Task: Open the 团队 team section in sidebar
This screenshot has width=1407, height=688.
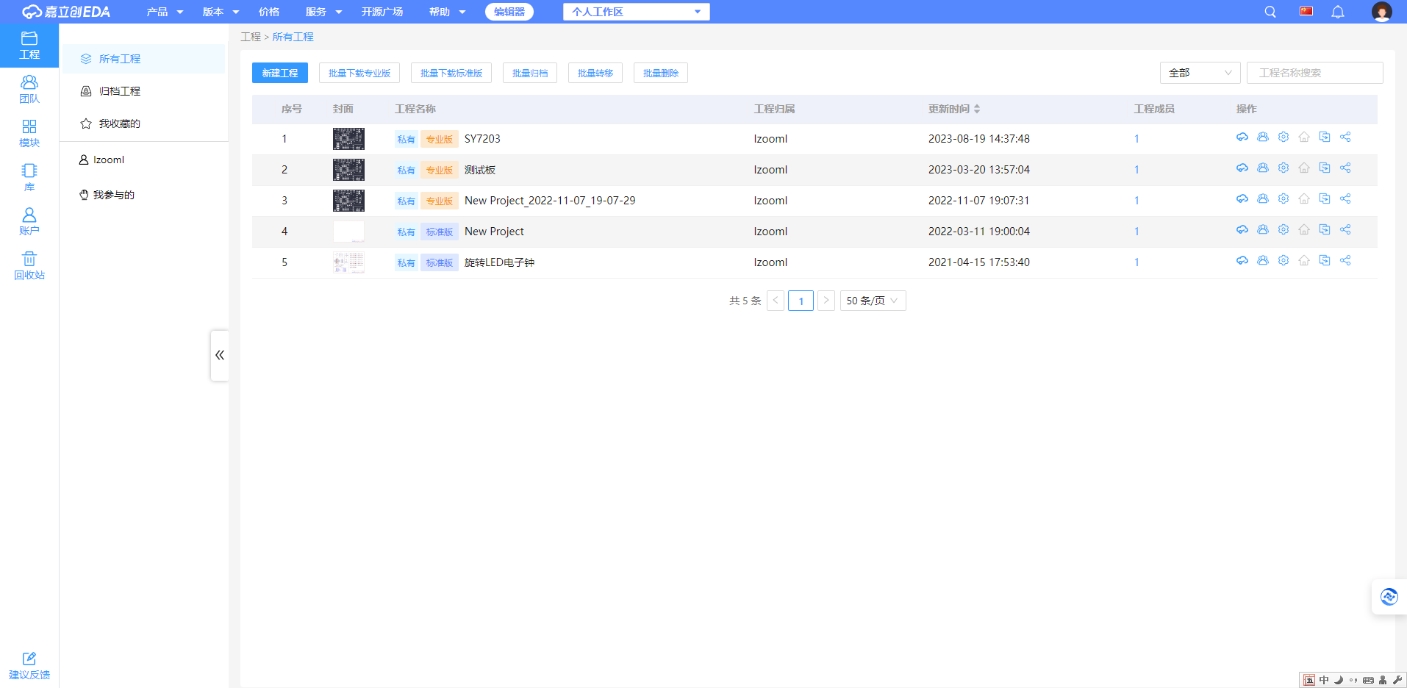Action: [x=29, y=89]
